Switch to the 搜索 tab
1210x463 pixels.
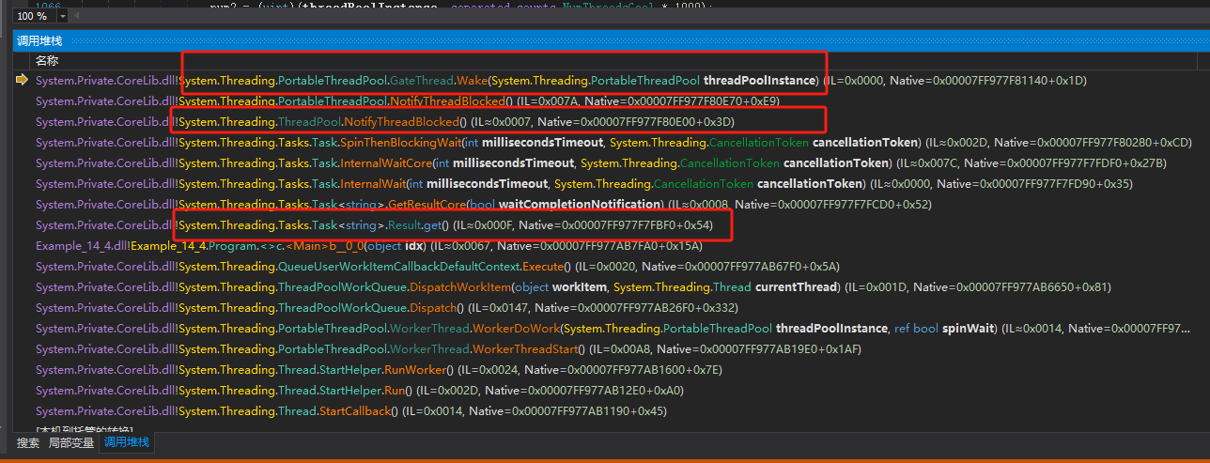click(28, 442)
